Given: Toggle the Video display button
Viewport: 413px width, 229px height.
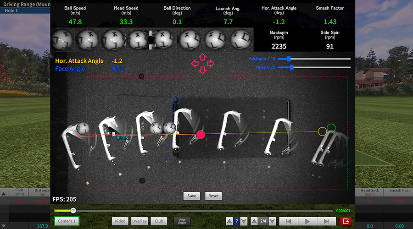Looking at the screenshot, I should click(x=120, y=221).
